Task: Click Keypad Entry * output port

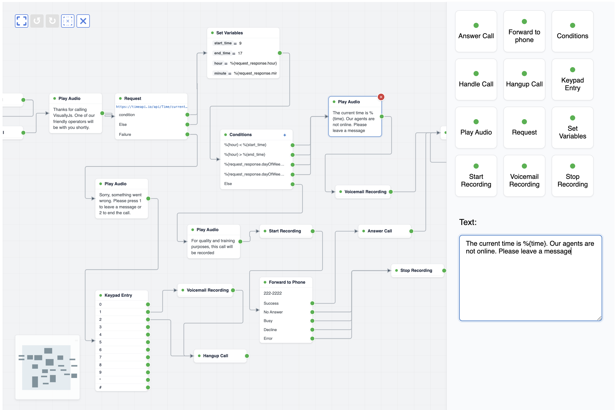Action: tap(148, 381)
